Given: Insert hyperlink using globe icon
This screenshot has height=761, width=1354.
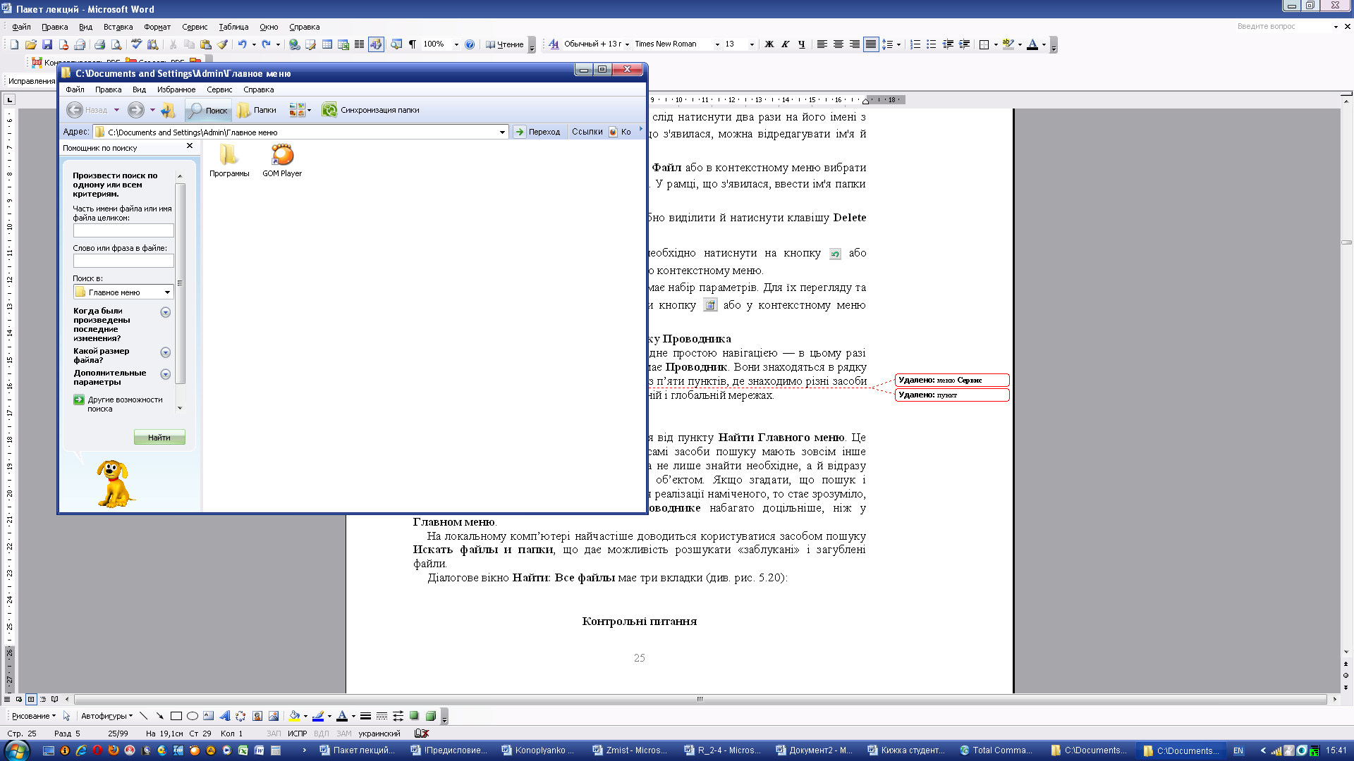Looking at the screenshot, I should click(x=295, y=44).
